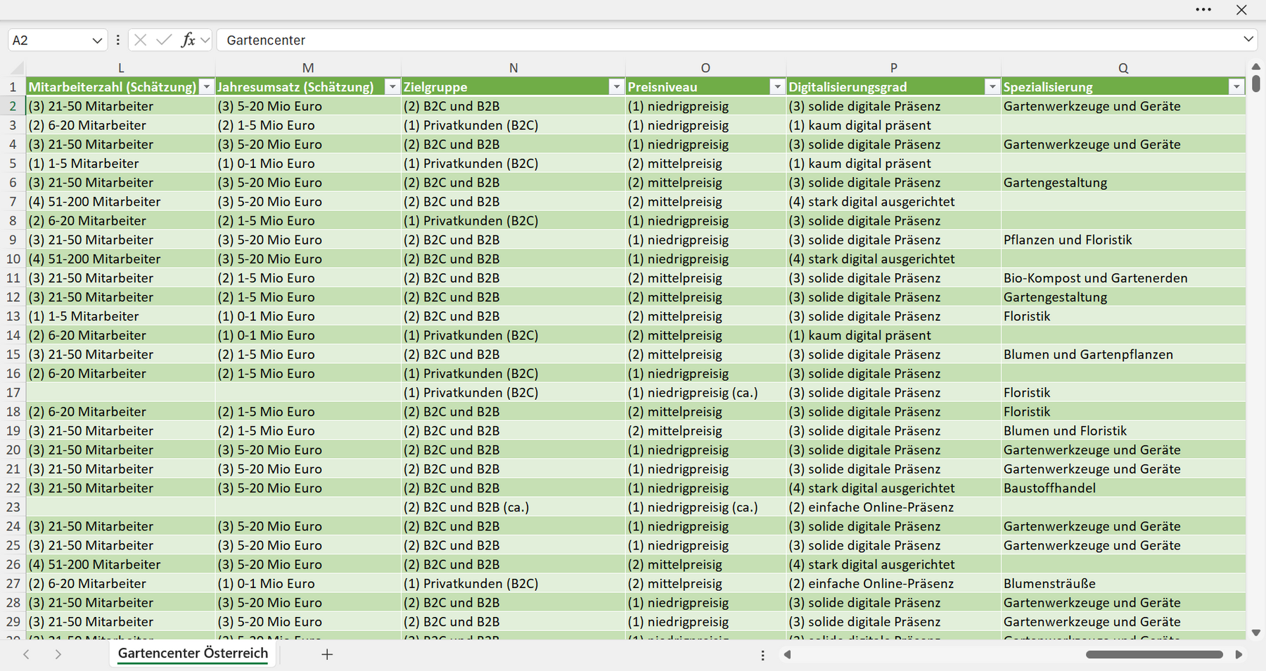
Task: Select cell Blumensträuße
Action: coord(1123,584)
